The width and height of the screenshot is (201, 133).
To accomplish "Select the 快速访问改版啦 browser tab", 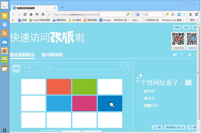I will click(35, 8).
